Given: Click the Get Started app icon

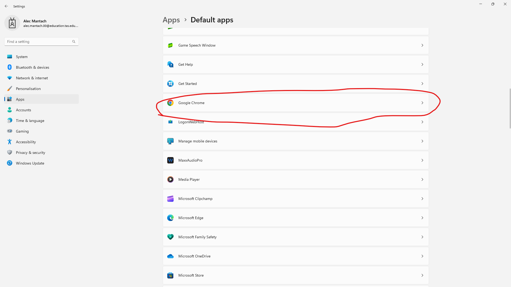Looking at the screenshot, I should pos(170,84).
